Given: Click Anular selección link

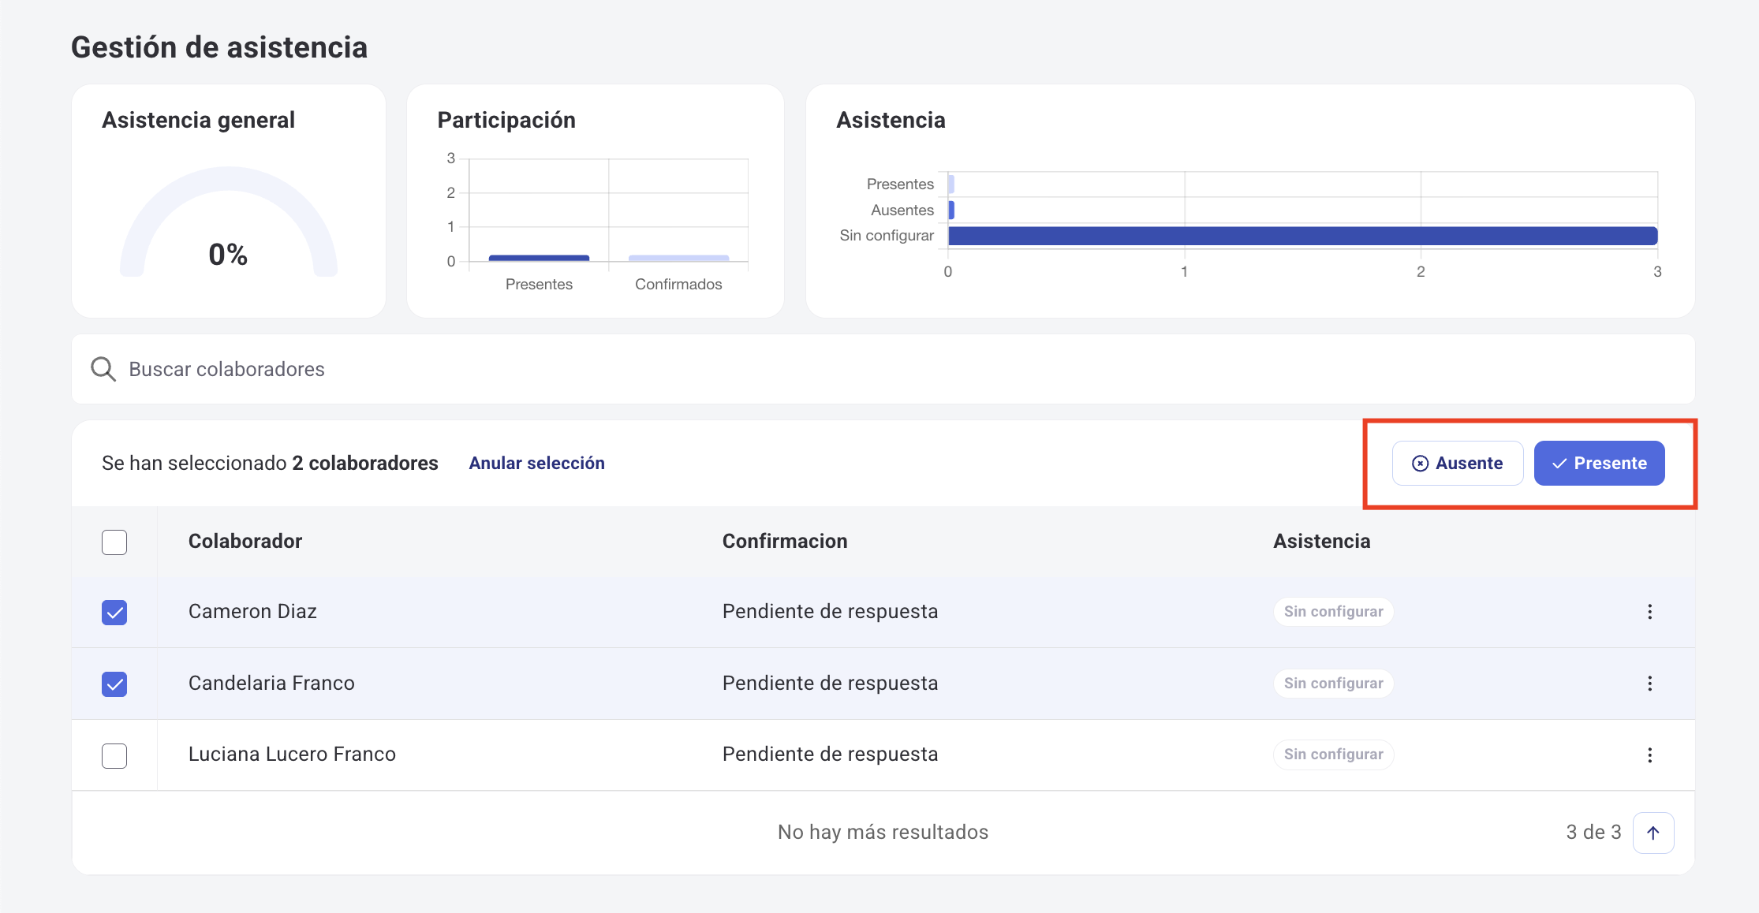Looking at the screenshot, I should pyautogui.click(x=536, y=463).
